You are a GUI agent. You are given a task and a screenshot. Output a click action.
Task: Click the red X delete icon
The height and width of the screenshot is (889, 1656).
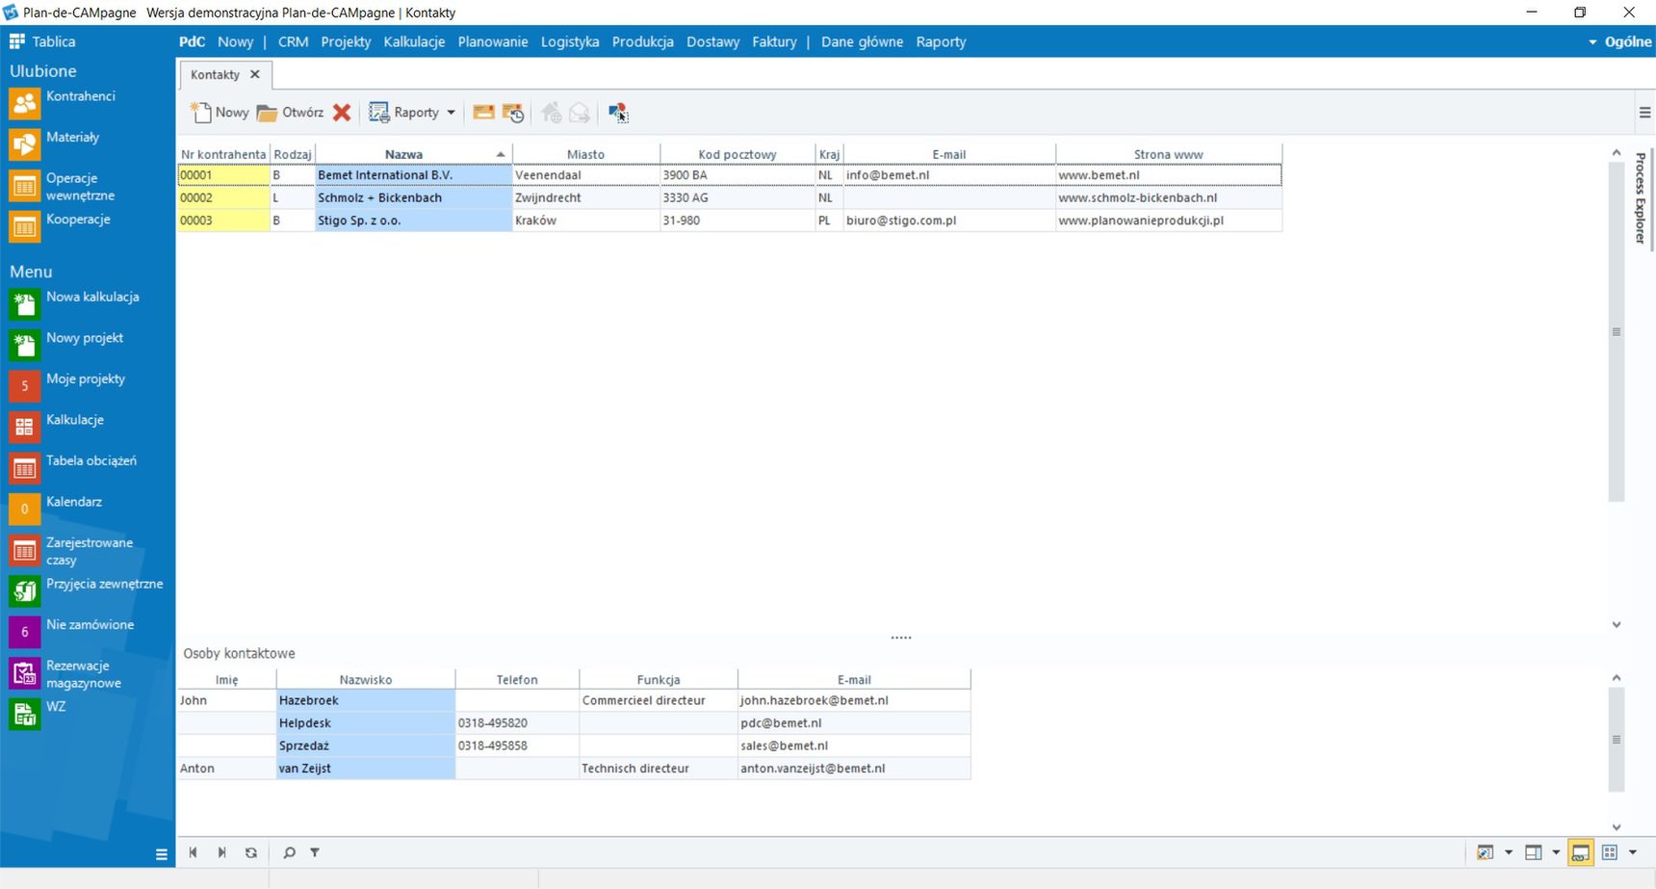tap(342, 113)
